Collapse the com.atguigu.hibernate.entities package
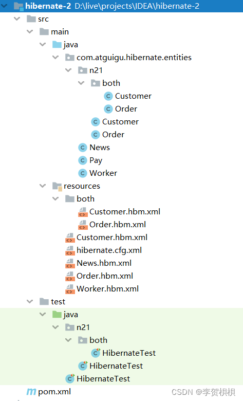The image size is (243, 401). pos(55,57)
